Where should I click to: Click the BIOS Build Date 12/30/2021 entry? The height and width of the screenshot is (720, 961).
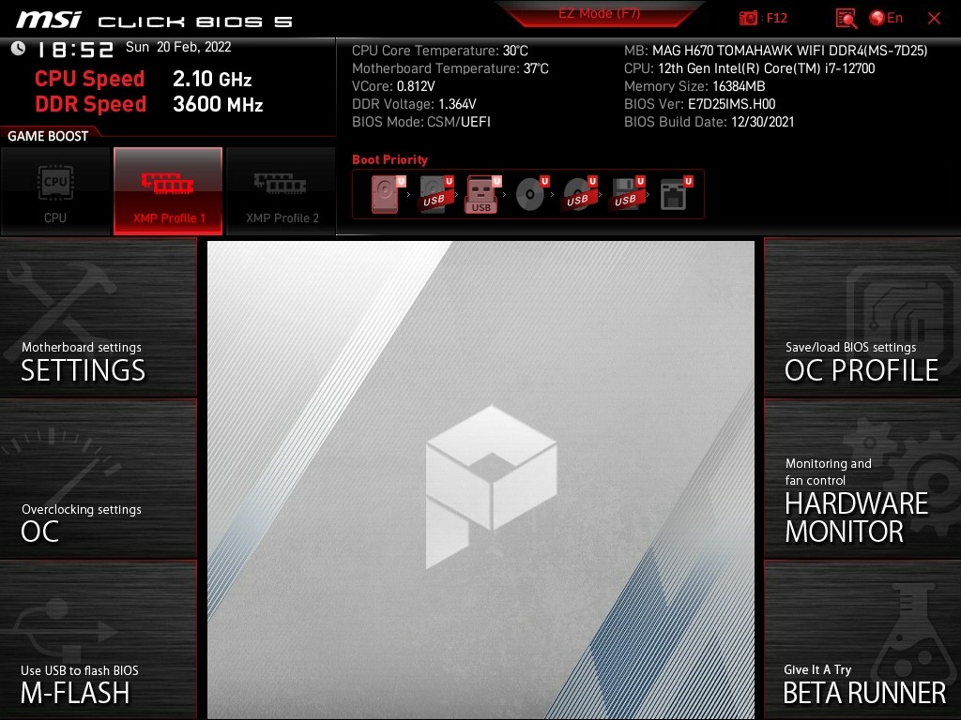point(709,122)
